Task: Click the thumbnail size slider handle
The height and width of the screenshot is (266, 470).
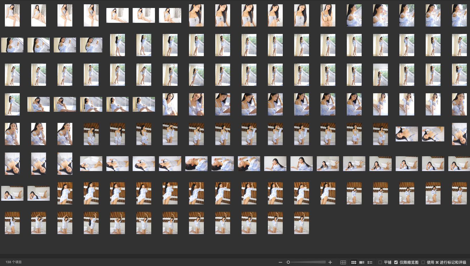Action: point(288,262)
